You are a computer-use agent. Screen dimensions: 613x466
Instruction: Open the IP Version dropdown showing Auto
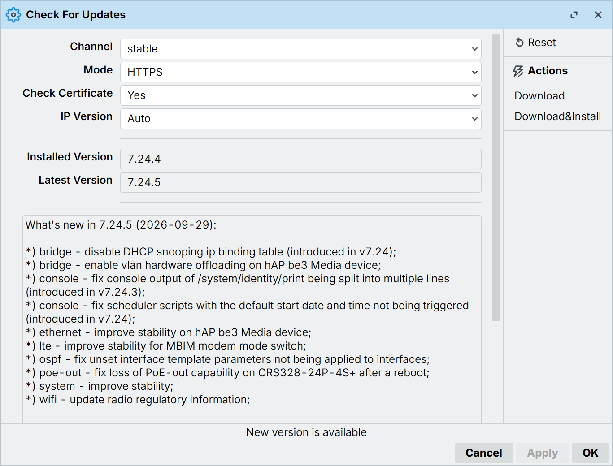[x=301, y=119]
